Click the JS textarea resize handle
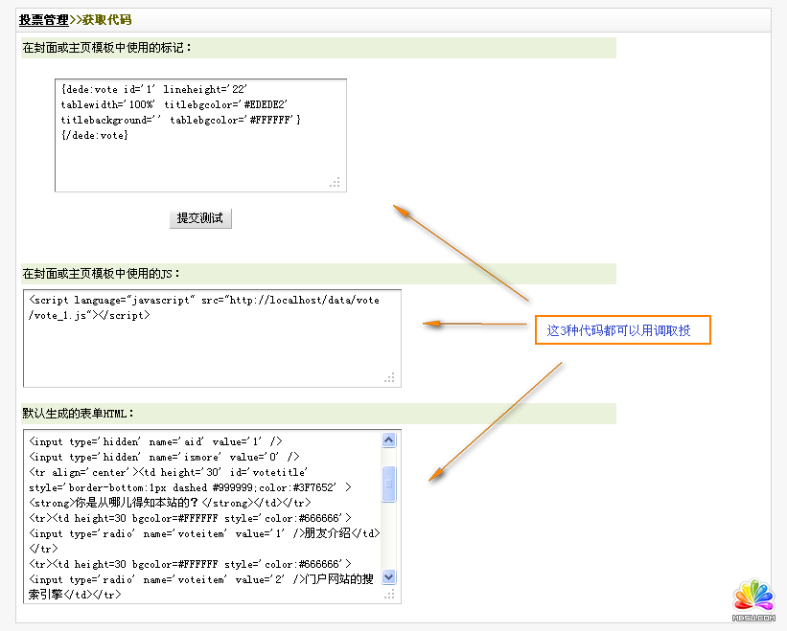 point(389,378)
